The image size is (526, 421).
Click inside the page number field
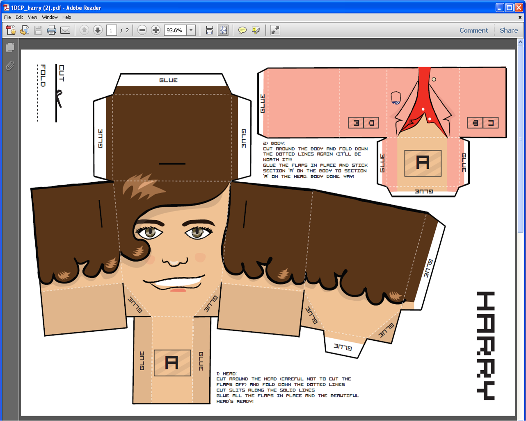pos(111,30)
